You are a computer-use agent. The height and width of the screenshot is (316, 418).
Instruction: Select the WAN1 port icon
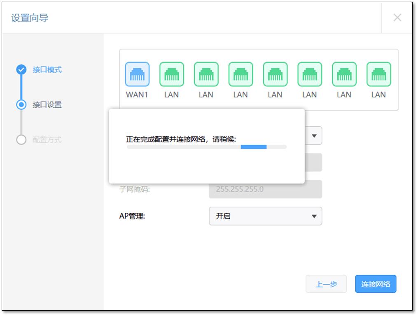136,74
